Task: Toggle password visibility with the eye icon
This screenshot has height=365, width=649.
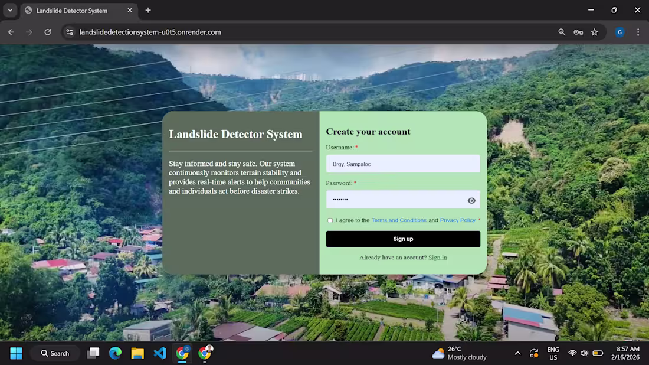Action: point(471,200)
